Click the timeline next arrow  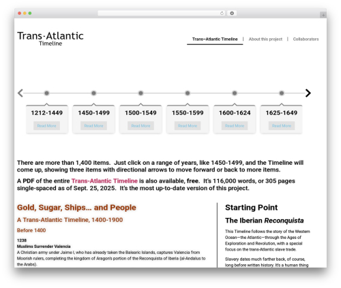pos(308,93)
